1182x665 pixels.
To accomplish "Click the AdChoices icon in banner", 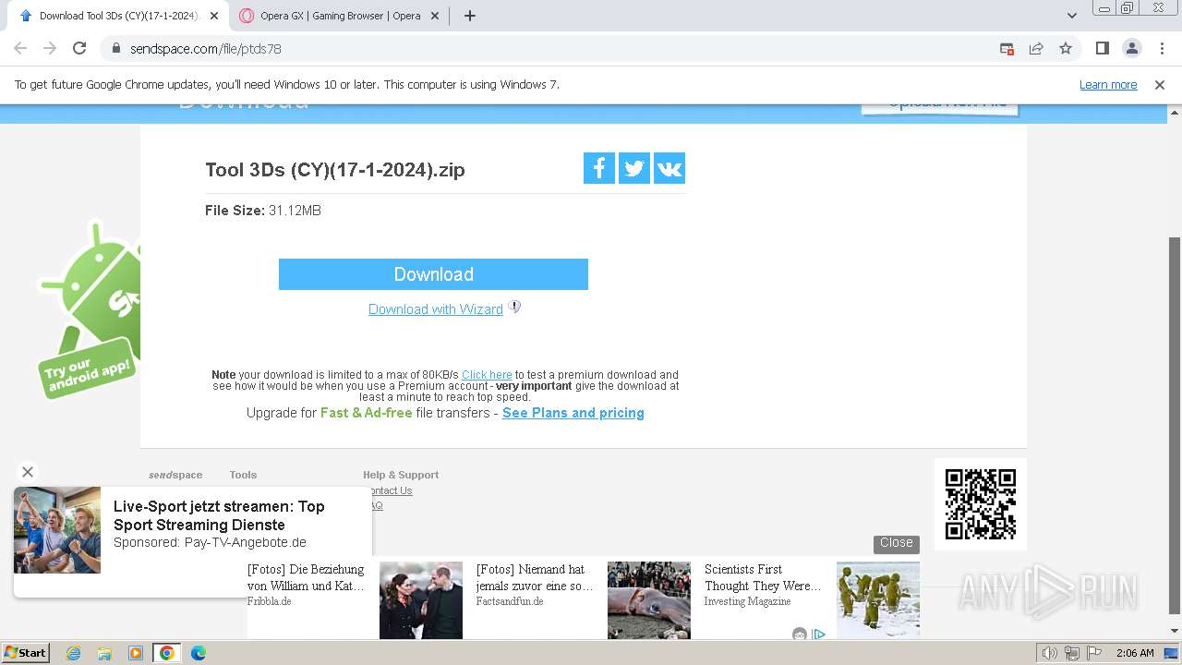I will (x=819, y=635).
